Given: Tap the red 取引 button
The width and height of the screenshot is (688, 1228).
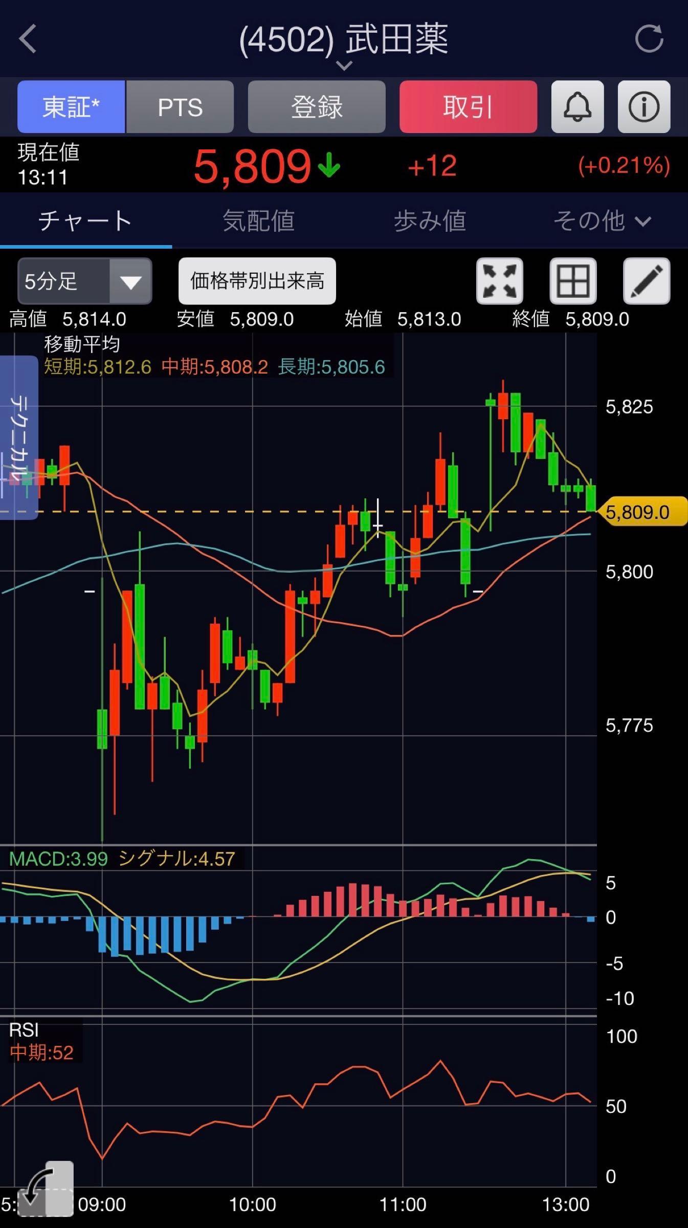Looking at the screenshot, I should (x=468, y=107).
